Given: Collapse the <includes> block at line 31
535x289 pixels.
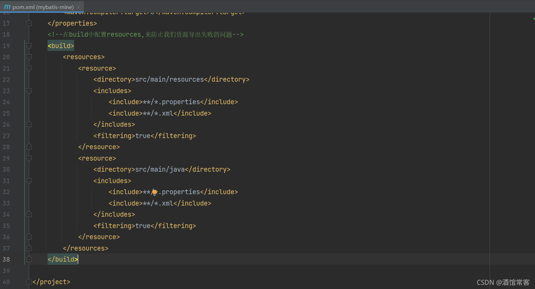Looking at the screenshot, I should pyautogui.click(x=29, y=181).
